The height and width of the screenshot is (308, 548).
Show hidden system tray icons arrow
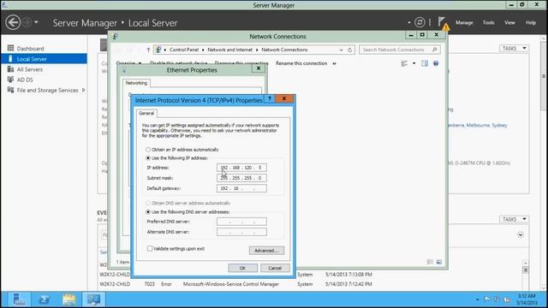click(x=478, y=299)
